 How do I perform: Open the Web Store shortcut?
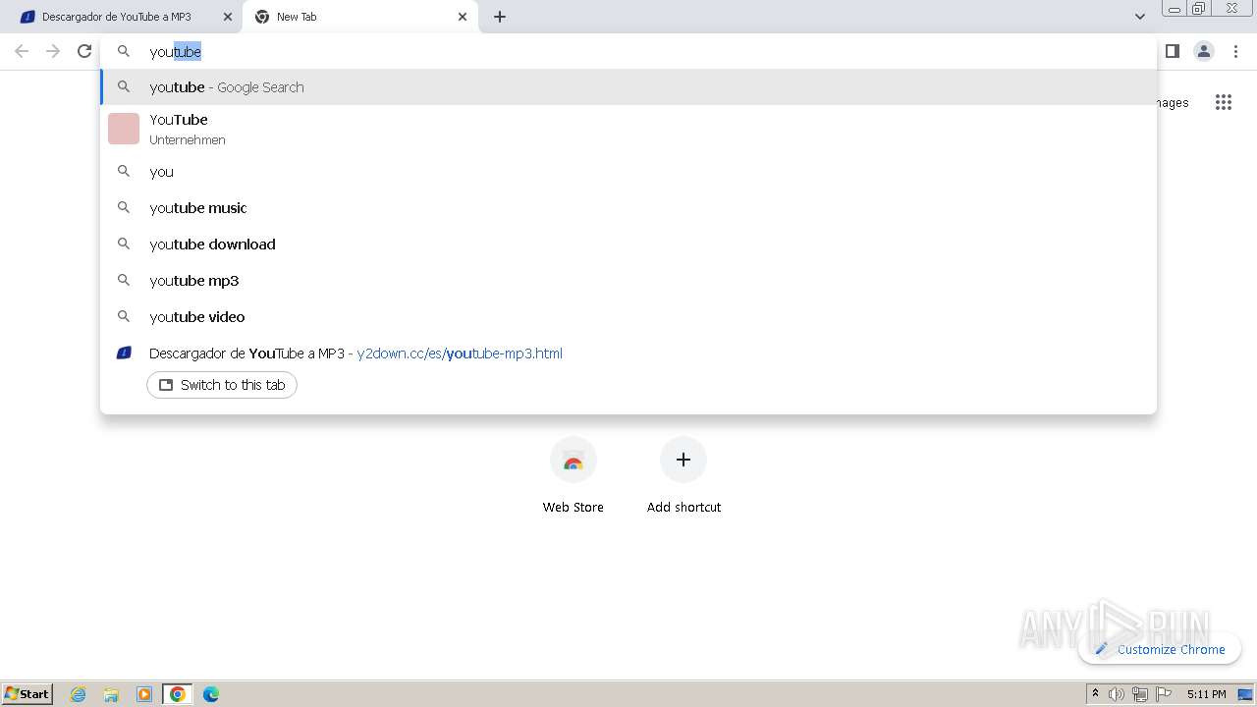click(574, 476)
